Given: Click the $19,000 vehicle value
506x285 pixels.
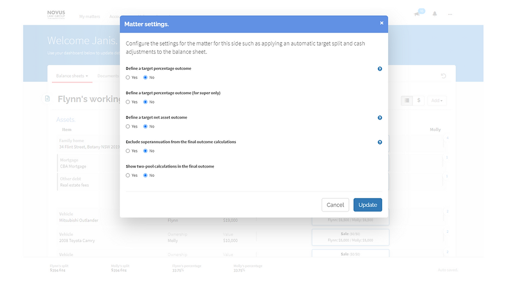Looking at the screenshot, I should click(x=230, y=220).
